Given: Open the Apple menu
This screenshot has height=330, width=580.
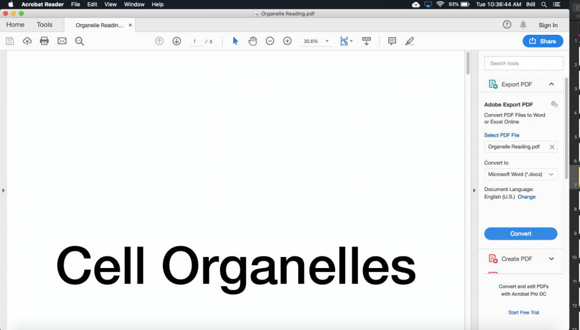Looking at the screenshot, I should point(10,5).
